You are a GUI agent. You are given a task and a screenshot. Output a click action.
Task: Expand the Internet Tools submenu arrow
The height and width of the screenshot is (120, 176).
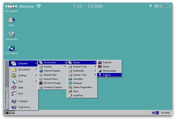pos(95,66)
